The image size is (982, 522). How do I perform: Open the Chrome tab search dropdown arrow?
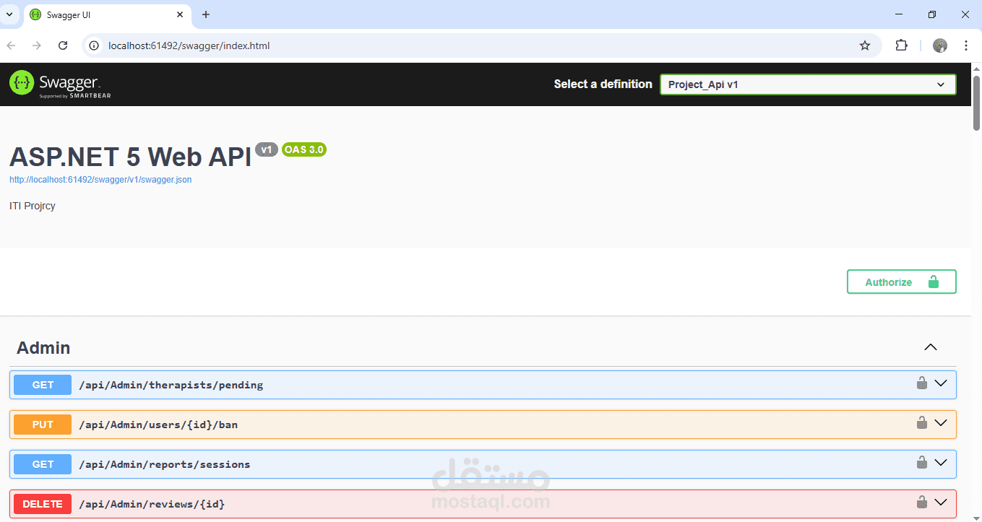point(9,14)
